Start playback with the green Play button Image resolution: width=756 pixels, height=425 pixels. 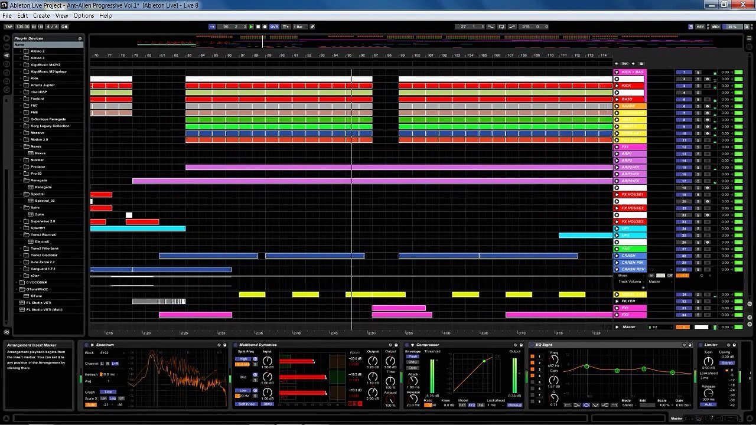point(251,27)
